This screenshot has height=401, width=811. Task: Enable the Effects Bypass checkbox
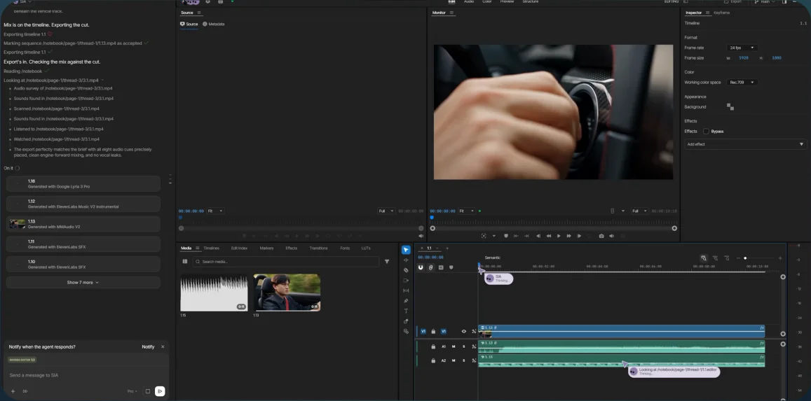706,131
